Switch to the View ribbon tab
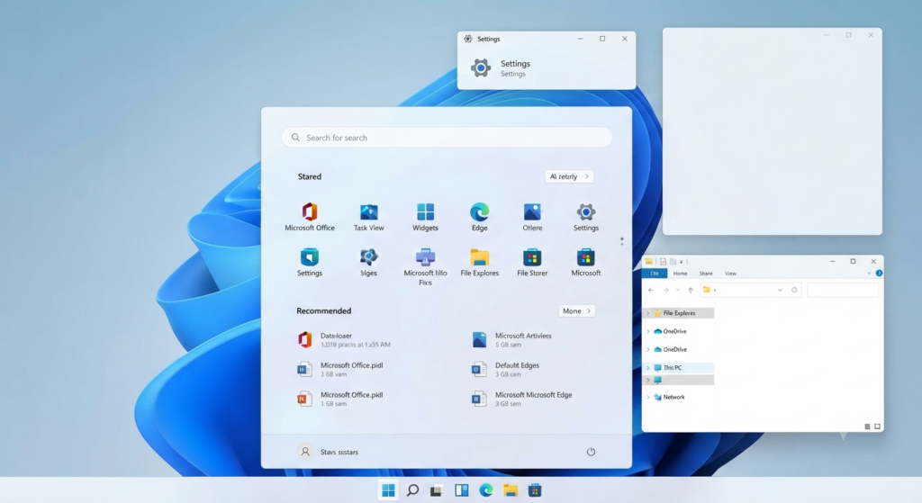Screen dimensions: 922x503 click(x=730, y=274)
